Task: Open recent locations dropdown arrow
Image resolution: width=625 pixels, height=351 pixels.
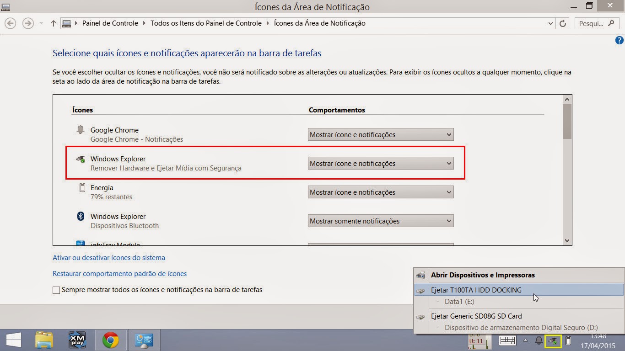Action: tap(41, 23)
